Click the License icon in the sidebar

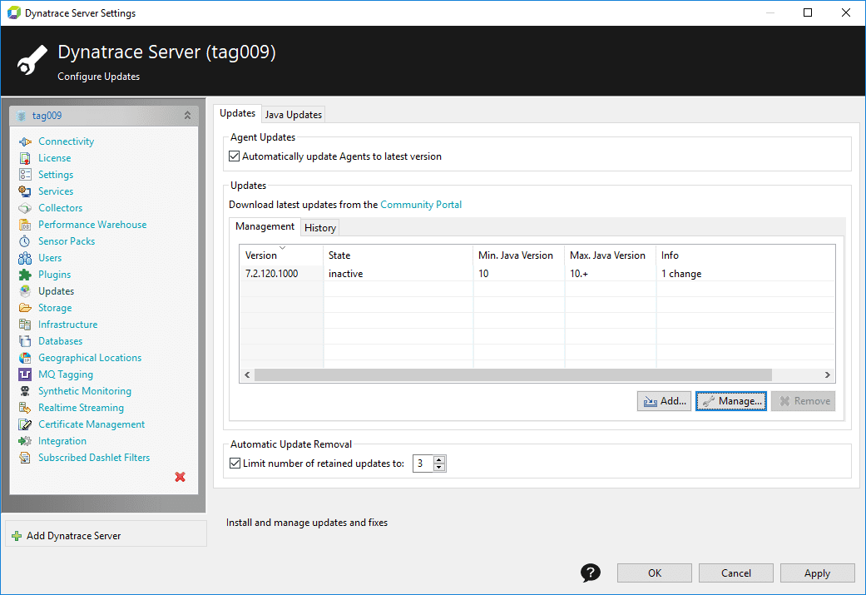click(x=25, y=158)
